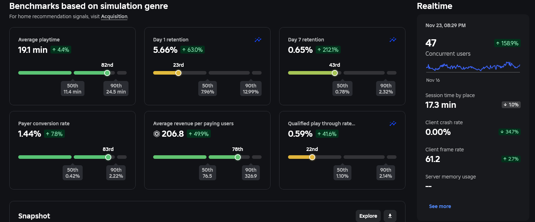This screenshot has height=222, width=535.
Task: Click the Client frame rate 2.7% badge
Action: 510,159
